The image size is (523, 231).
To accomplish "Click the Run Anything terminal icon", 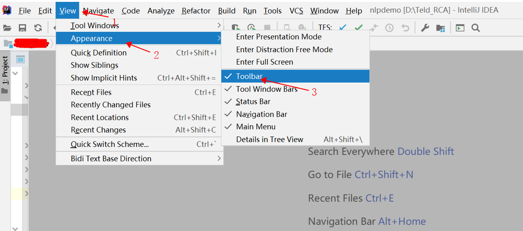I will tap(460, 28).
